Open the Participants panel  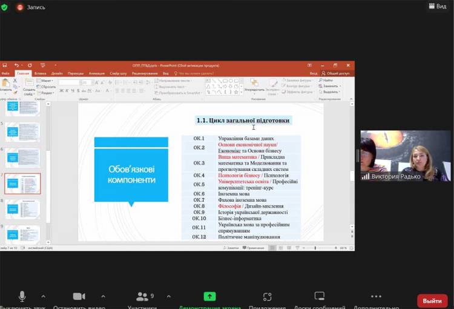coord(143,296)
